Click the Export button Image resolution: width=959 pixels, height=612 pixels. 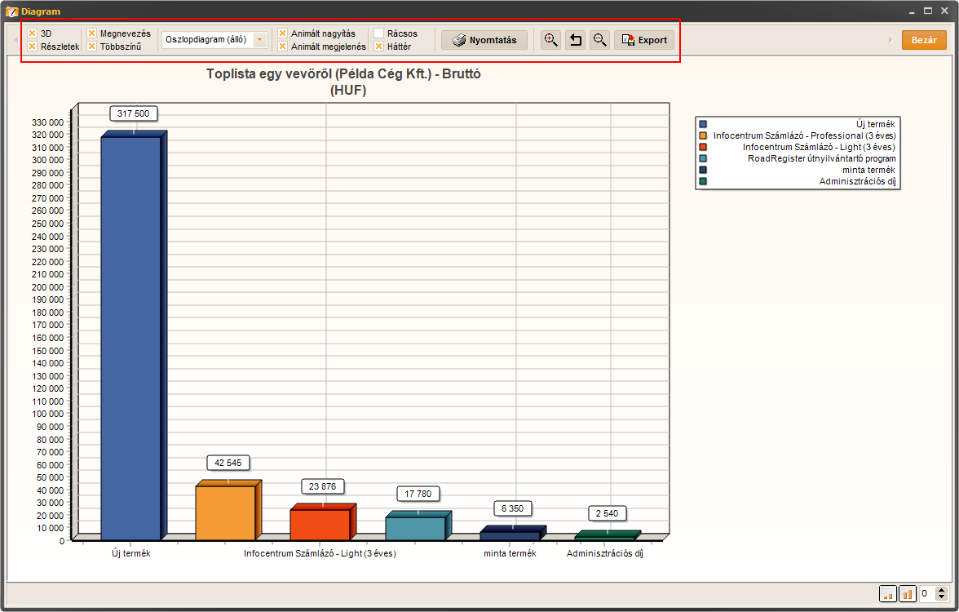tap(644, 41)
